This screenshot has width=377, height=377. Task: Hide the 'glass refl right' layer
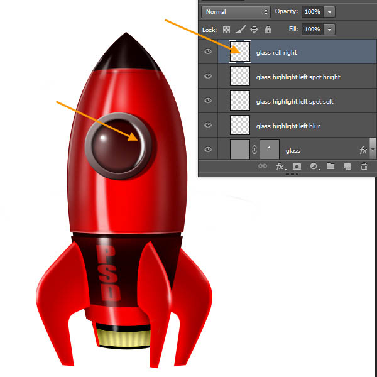click(x=208, y=52)
